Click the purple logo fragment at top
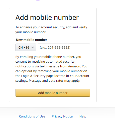This screenshot has width=115, height=122. click(x=38, y=0)
